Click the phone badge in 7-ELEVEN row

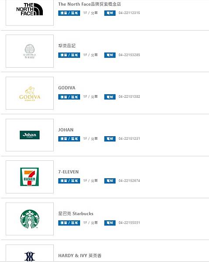[110, 181]
